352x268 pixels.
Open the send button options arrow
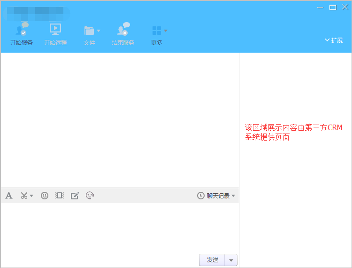[x=231, y=260]
